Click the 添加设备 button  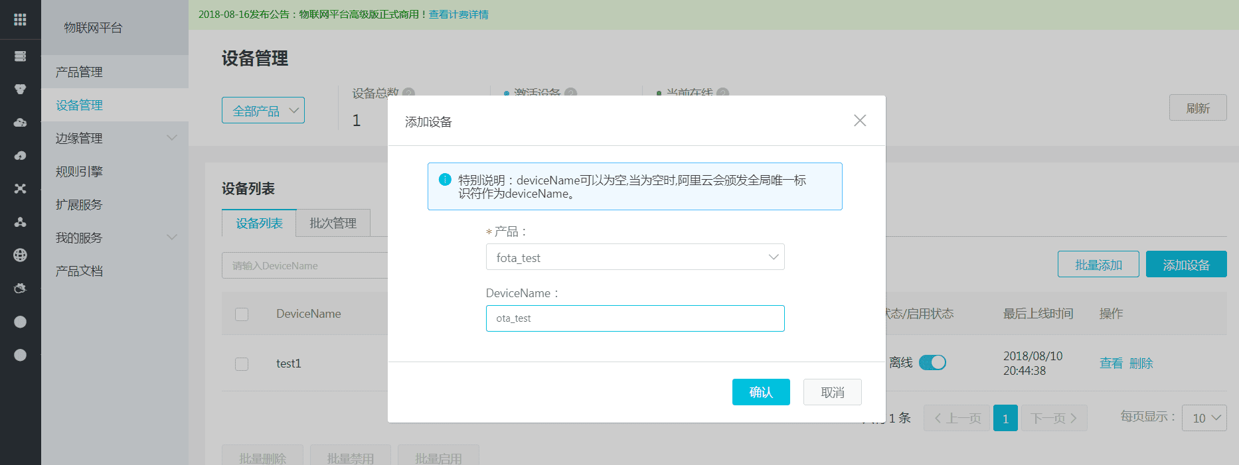(1187, 264)
